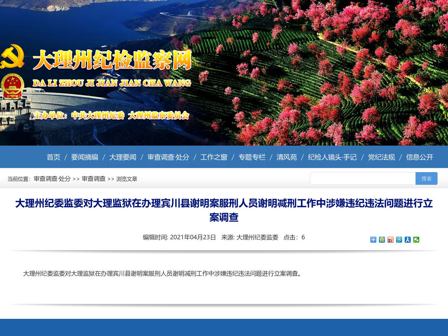
Task: Open the 党纪法规 navigation item
Action: [381, 157]
